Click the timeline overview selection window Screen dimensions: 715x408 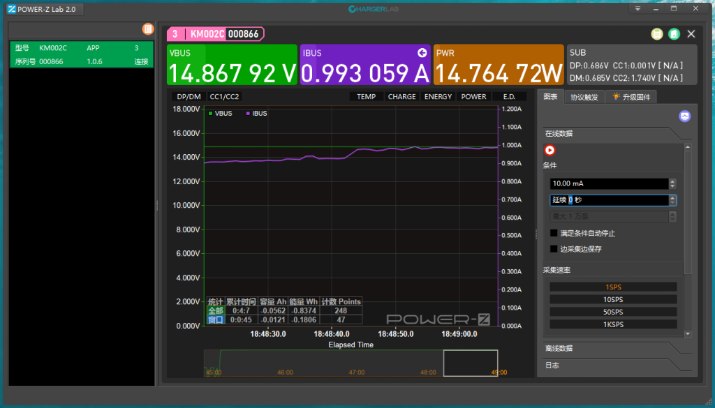click(x=471, y=363)
